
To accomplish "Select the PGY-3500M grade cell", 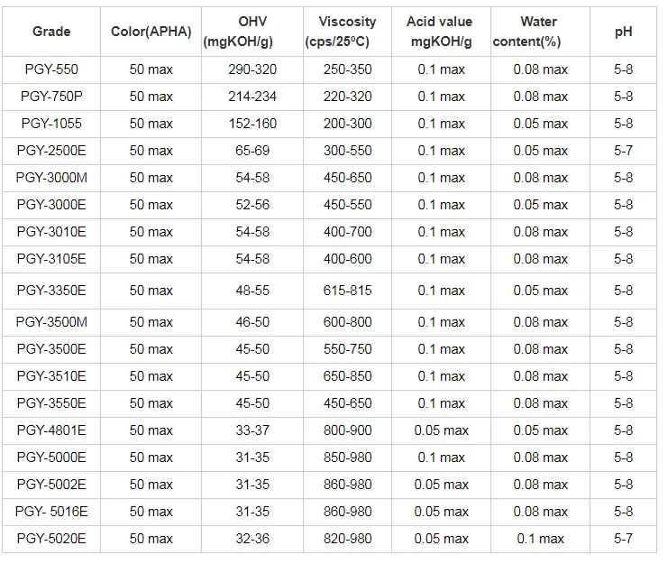I will pos(51,322).
